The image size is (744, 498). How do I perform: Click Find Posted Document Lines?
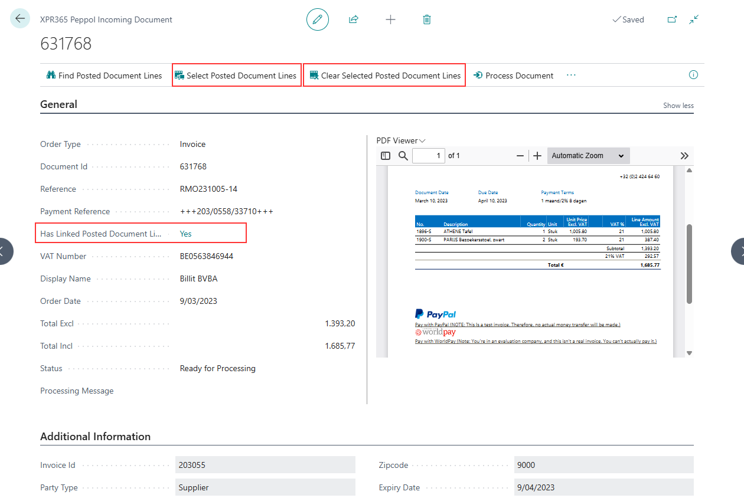tap(104, 76)
